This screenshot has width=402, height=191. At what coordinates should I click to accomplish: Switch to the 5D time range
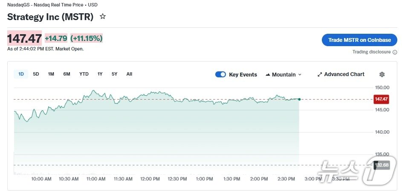36,74
